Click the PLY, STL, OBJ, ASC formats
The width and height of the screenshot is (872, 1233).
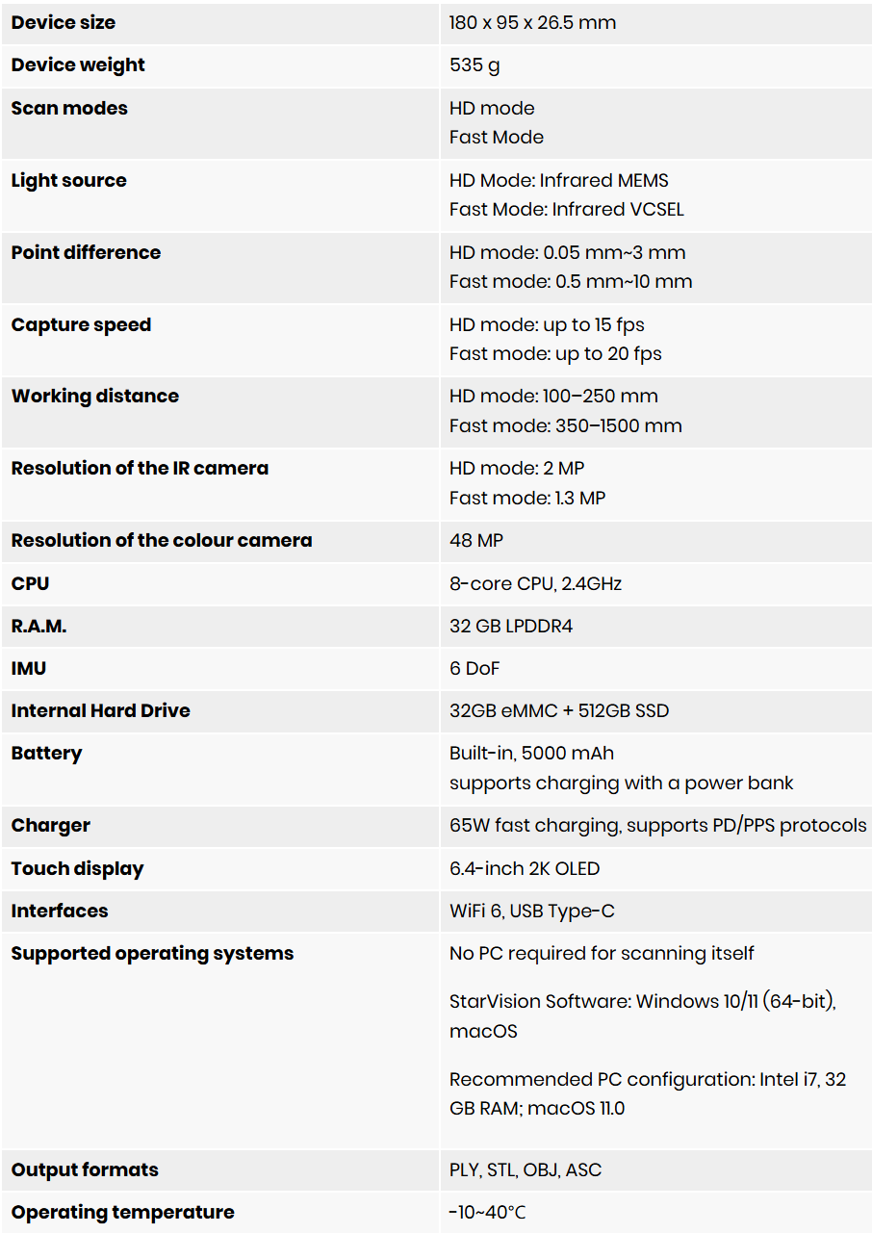[526, 1170]
